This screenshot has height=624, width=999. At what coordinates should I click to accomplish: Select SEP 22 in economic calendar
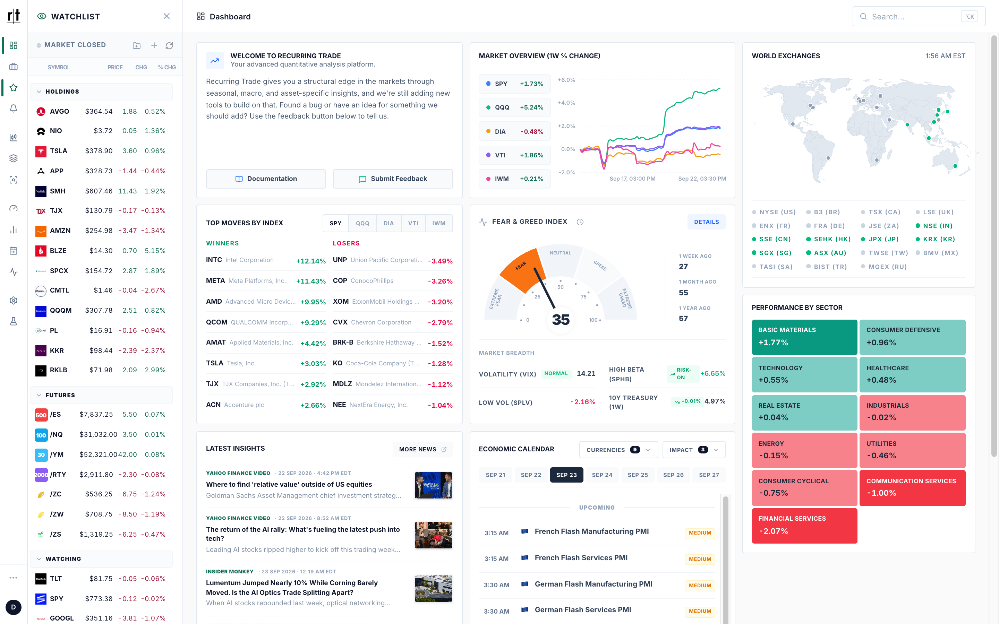531,475
